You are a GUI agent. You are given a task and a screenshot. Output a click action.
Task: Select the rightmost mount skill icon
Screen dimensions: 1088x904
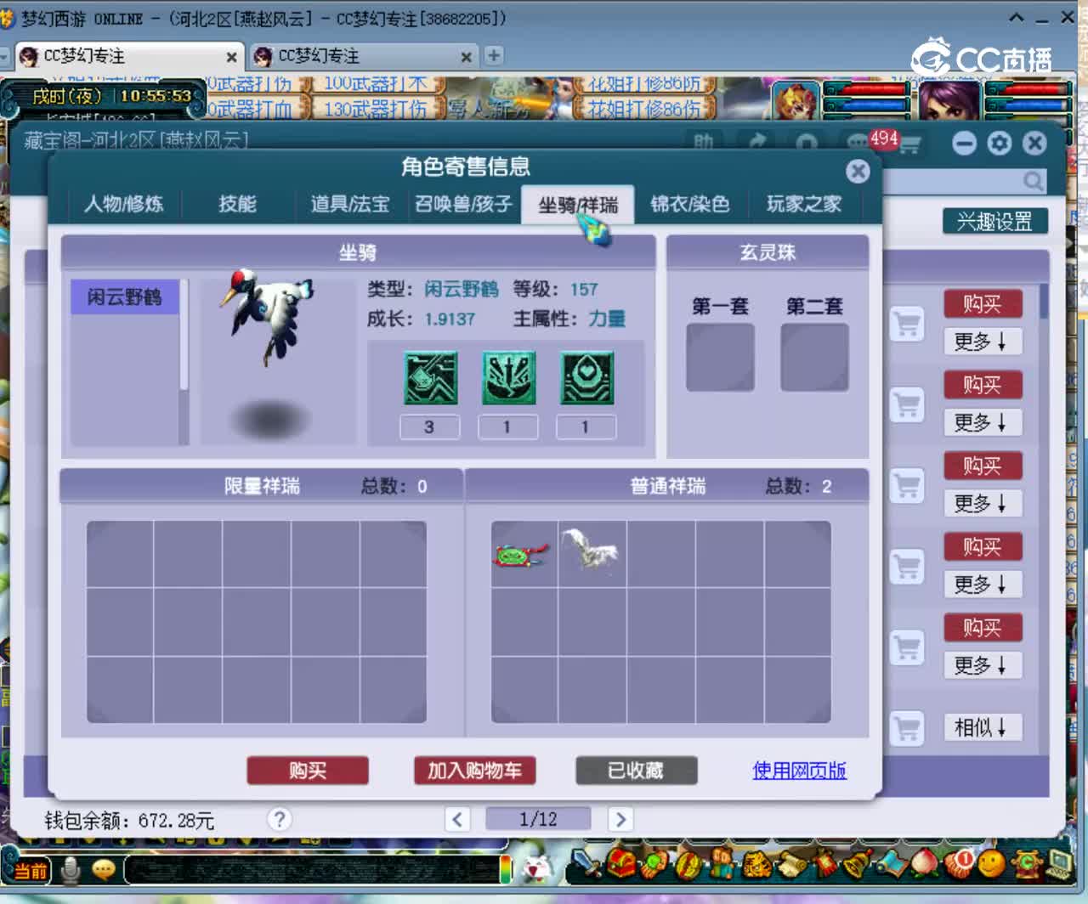pyautogui.click(x=586, y=378)
